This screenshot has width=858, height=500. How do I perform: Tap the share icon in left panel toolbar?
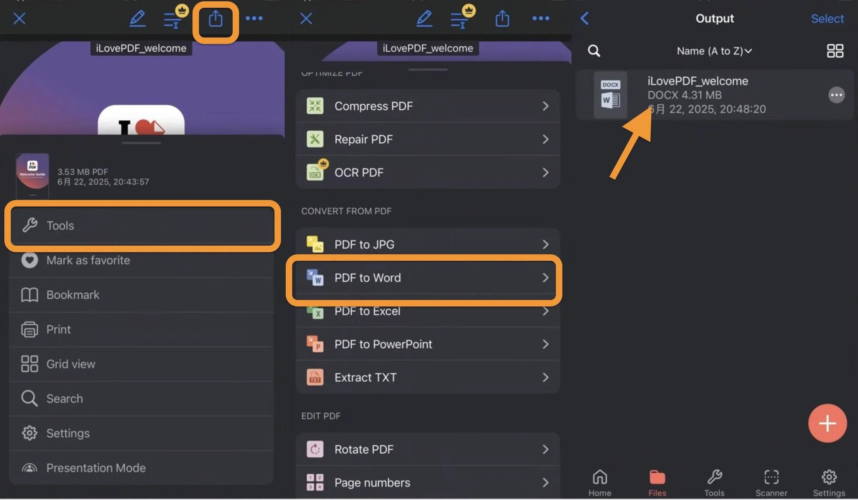215,19
